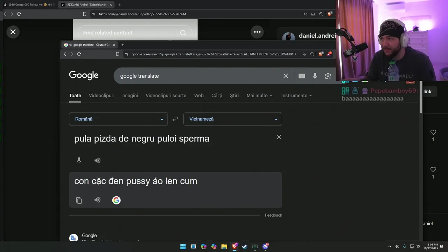The height and width of the screenshot is (252, 448).
Task: Switch to Imagini tab
Action: tap(130, 96)
